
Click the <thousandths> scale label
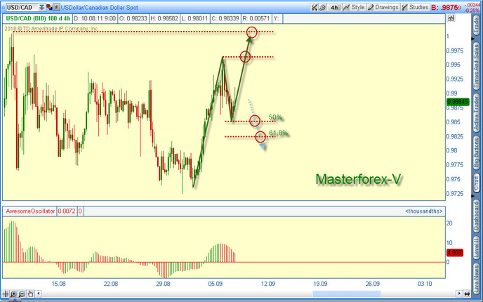(x=424, y=211)
